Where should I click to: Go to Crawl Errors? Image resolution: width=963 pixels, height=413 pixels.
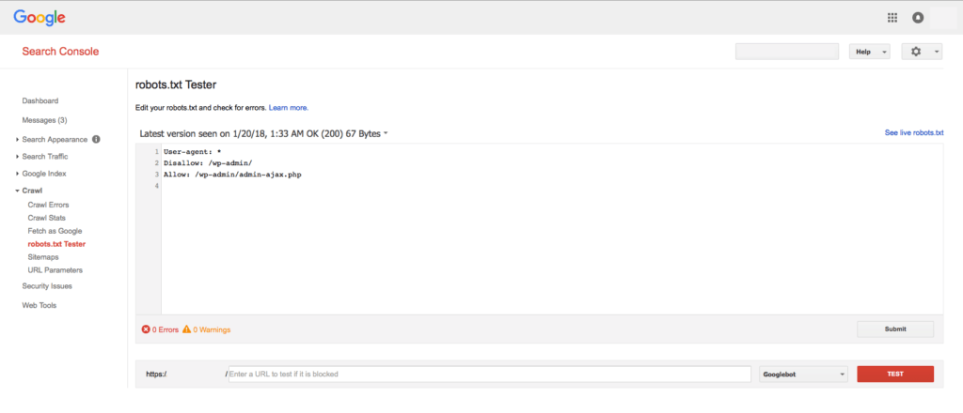[49, 205]
